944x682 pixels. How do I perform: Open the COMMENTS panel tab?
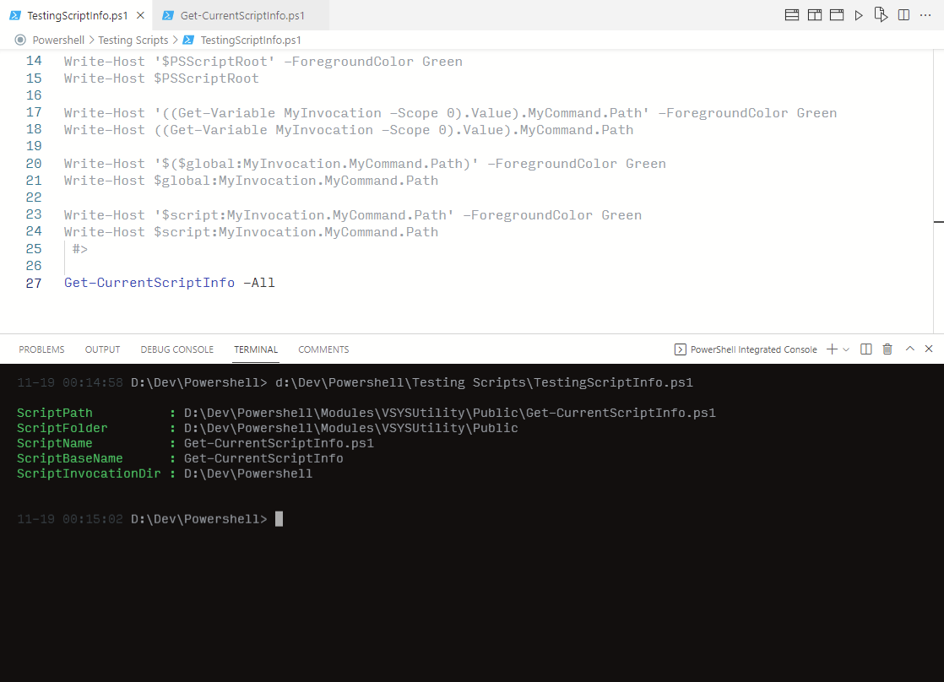click(323, 349)
